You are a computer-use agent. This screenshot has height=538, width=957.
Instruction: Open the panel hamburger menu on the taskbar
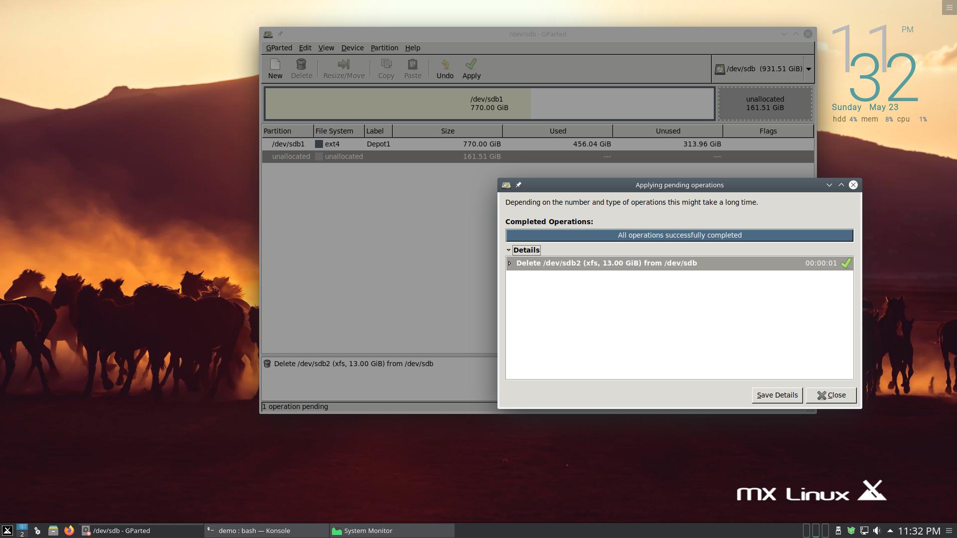pos(949,531)
